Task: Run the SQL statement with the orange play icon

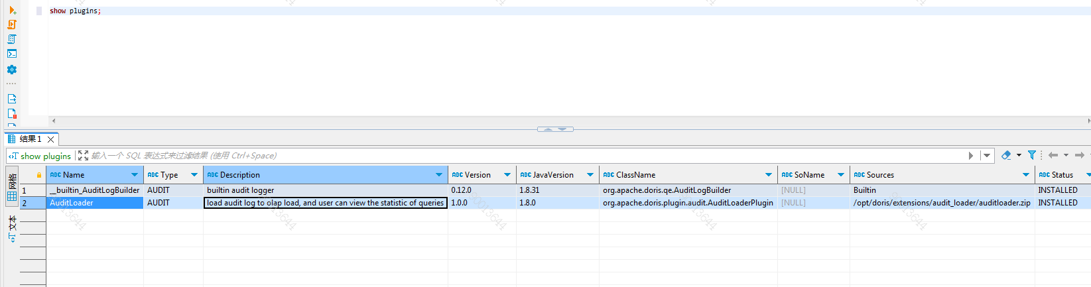Action: pos(12,10)
